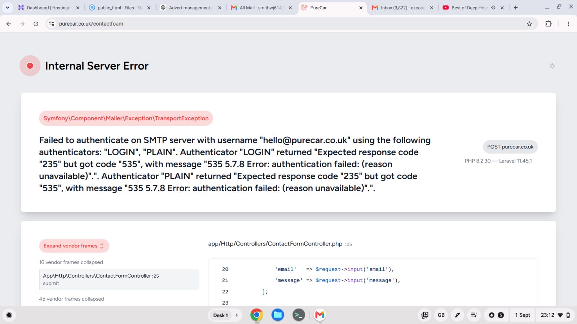Toggle the light/dark theme sun icon
Screen dimensions: 577x324
coord(552,66)
